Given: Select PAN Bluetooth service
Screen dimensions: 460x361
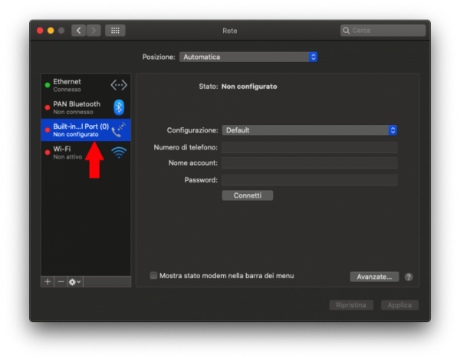Looking at the screenshot, I should (x=86, y=107).
